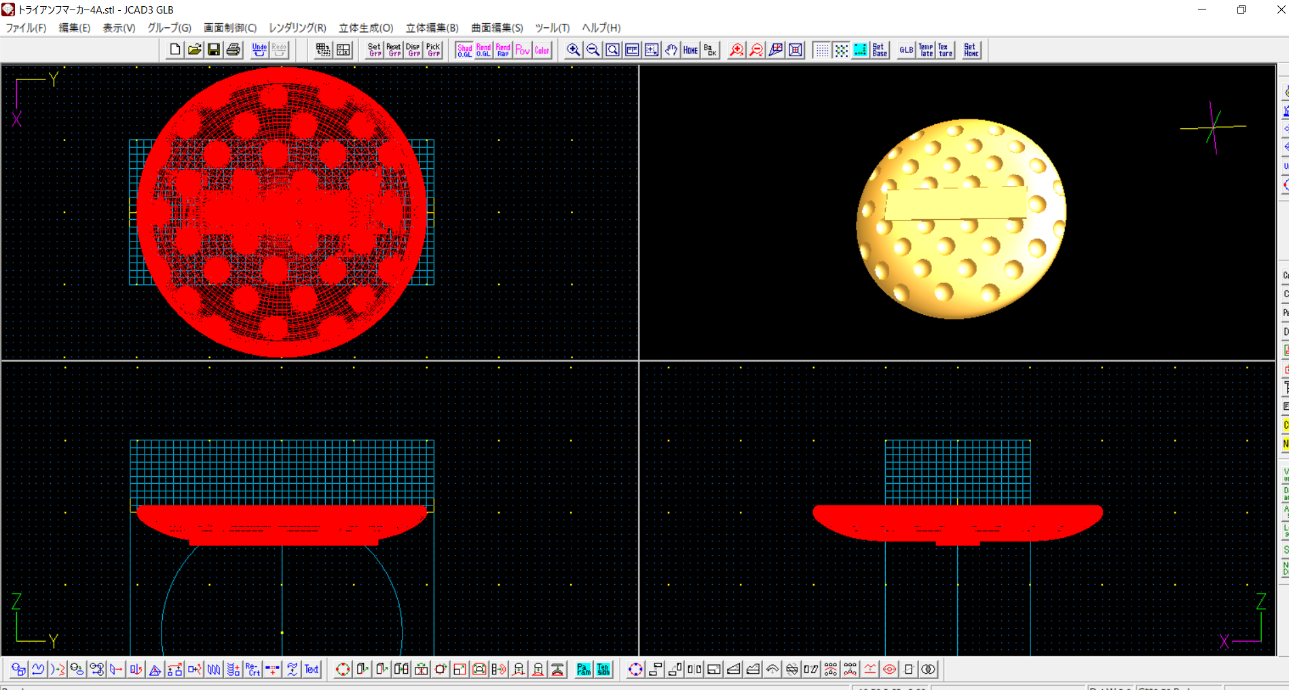Open the 曲面編集(S) menu
This screenshot has width=1289, height=690.
(x=497, y=28)
